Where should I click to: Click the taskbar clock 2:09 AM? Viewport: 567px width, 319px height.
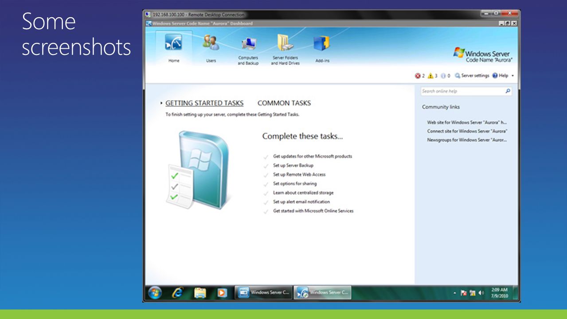pos(499,293)
